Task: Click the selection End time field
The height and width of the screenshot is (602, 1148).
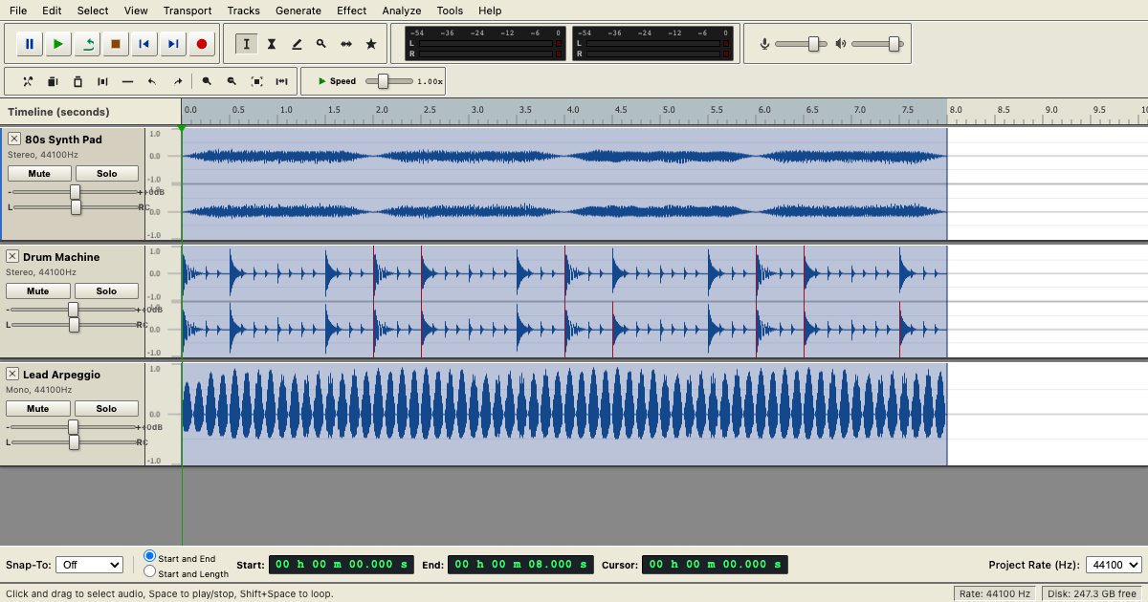Action: click(x=520, y=565)
